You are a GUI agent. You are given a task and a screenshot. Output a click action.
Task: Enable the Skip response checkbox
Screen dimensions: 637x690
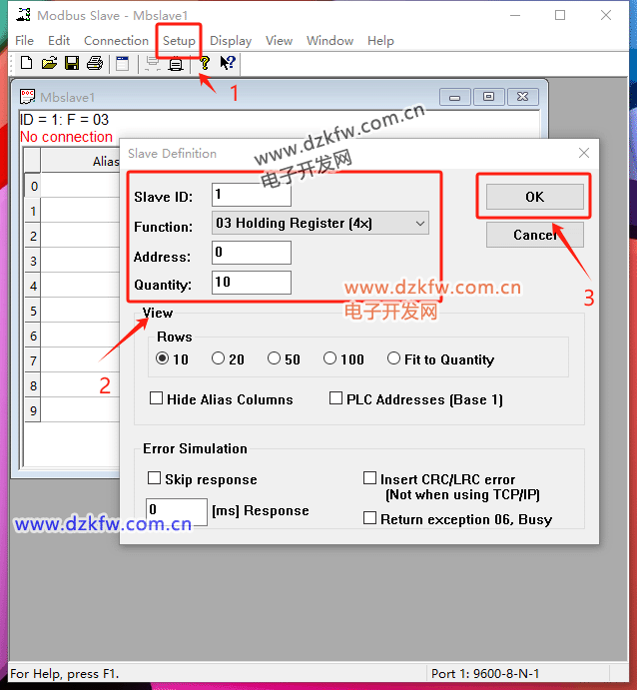tap(155, 479)
